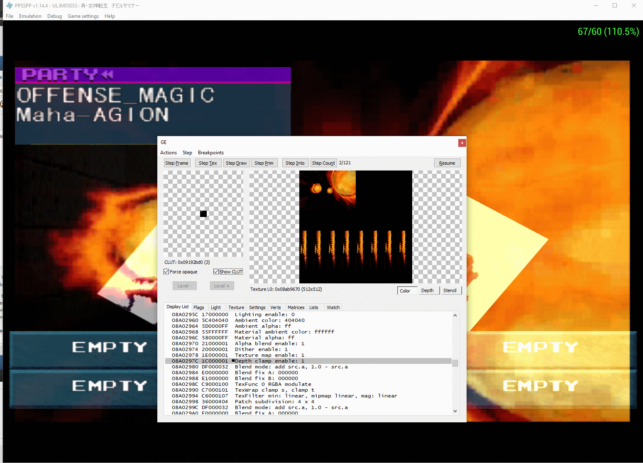This screenshot has width=643, height=463.
Task: Click the Step Tex button
Action: tap(208, 163)
